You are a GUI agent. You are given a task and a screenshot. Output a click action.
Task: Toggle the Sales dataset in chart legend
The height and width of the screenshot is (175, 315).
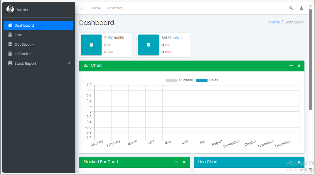pos(202,80)
